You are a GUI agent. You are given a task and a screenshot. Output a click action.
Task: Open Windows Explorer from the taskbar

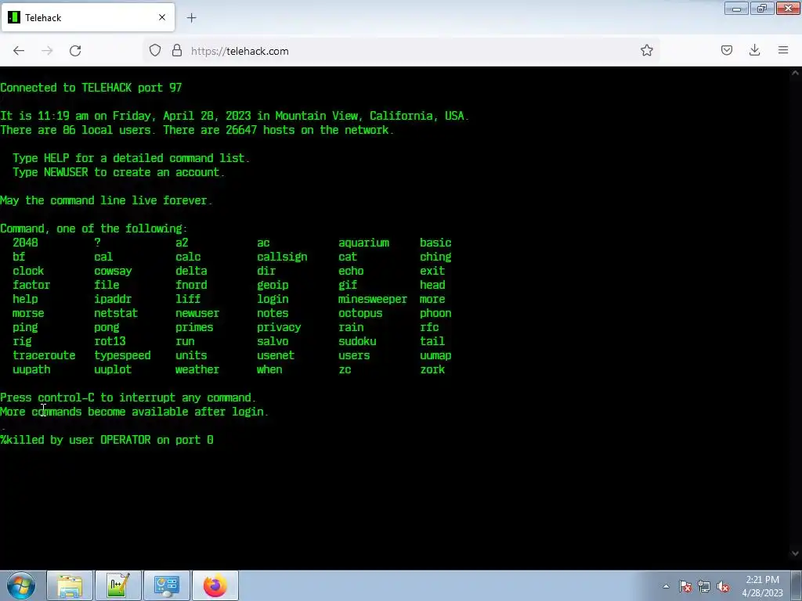point(70,585)
